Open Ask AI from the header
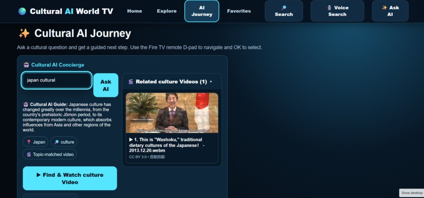The image size is (424, 198). 390,11
